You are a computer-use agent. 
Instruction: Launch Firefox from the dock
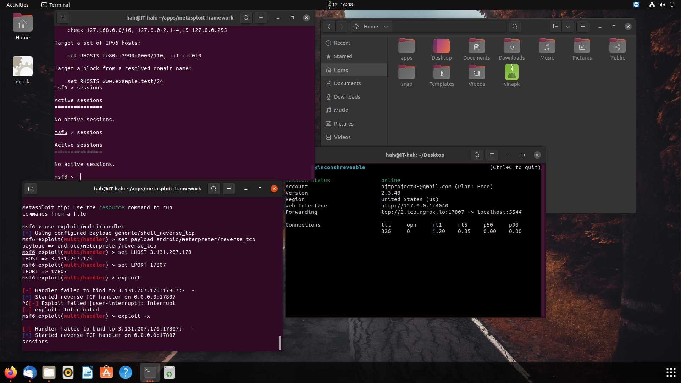(x=10, y=372)
